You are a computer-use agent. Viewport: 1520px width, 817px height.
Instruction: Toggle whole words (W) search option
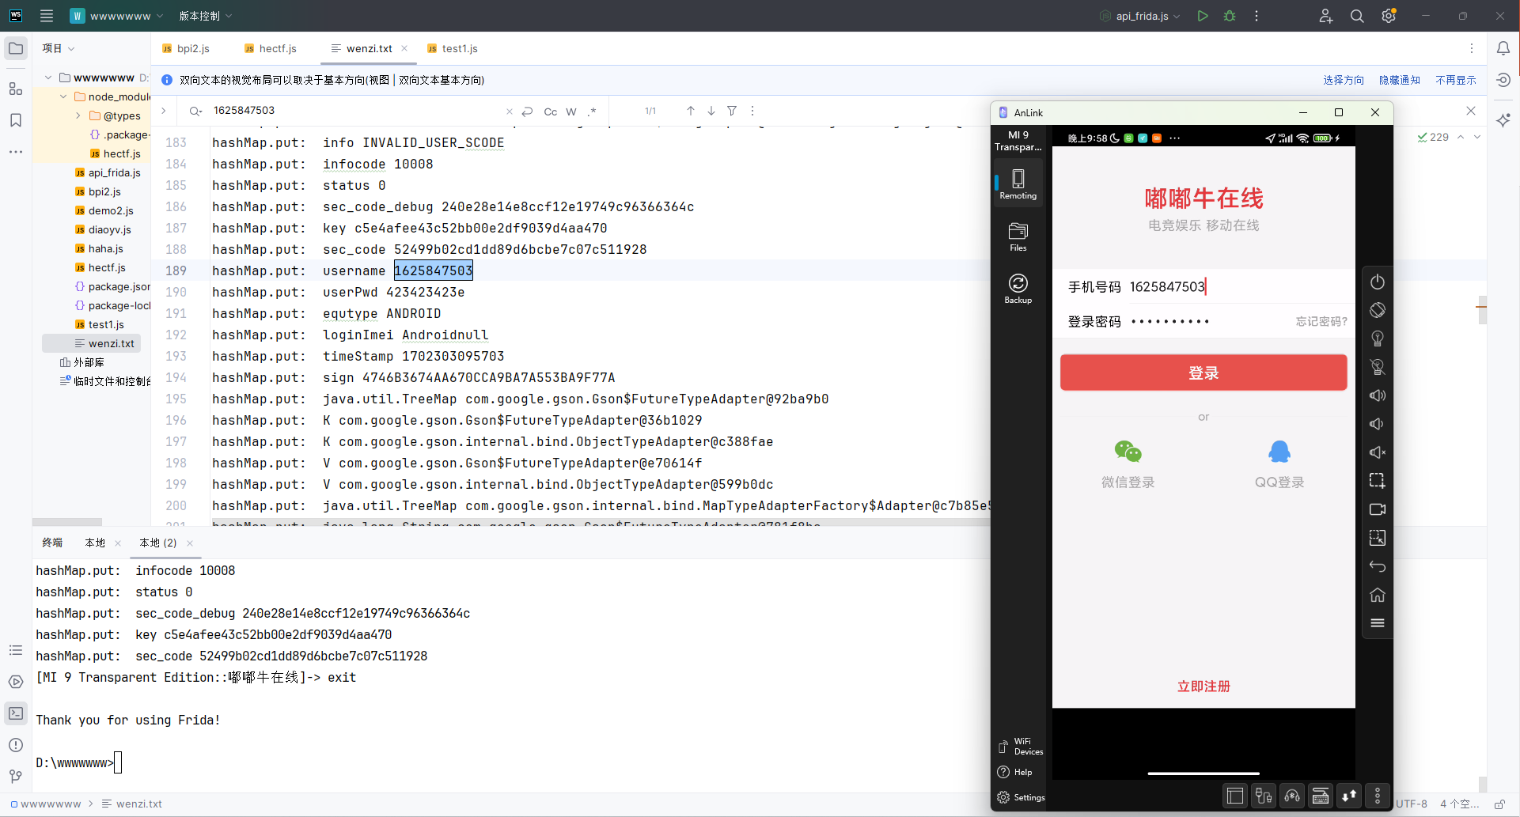[x=571, y=112]
